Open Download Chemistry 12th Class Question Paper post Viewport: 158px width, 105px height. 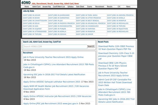(x=116, y=56)
